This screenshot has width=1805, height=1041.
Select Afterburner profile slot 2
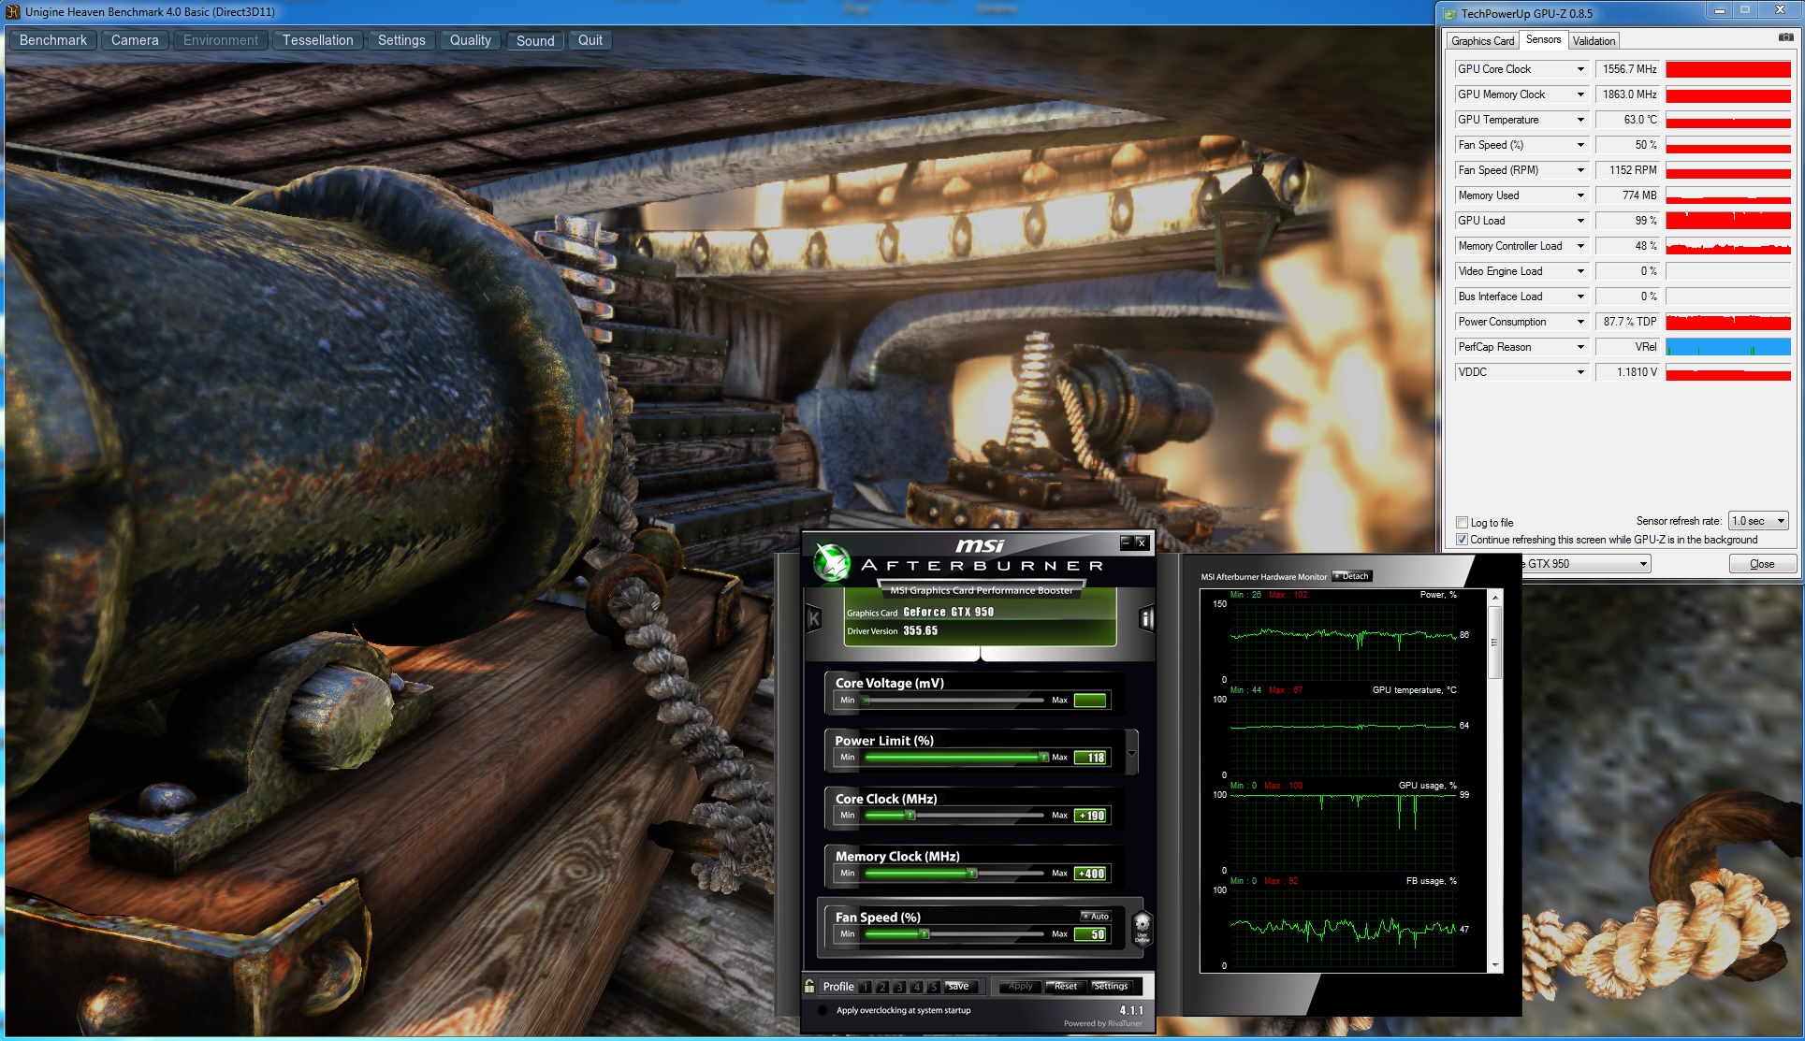882,987
